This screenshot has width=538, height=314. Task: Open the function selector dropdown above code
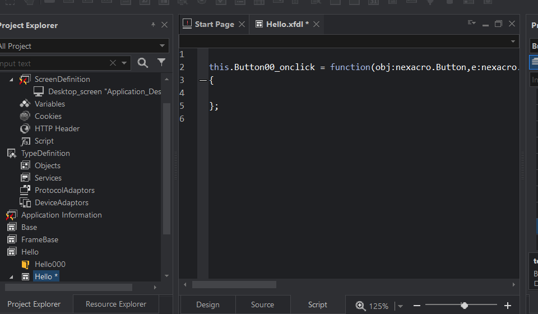[513, 41]
